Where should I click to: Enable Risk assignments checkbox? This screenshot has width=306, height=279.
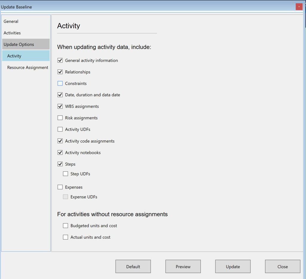coord(60,118)
